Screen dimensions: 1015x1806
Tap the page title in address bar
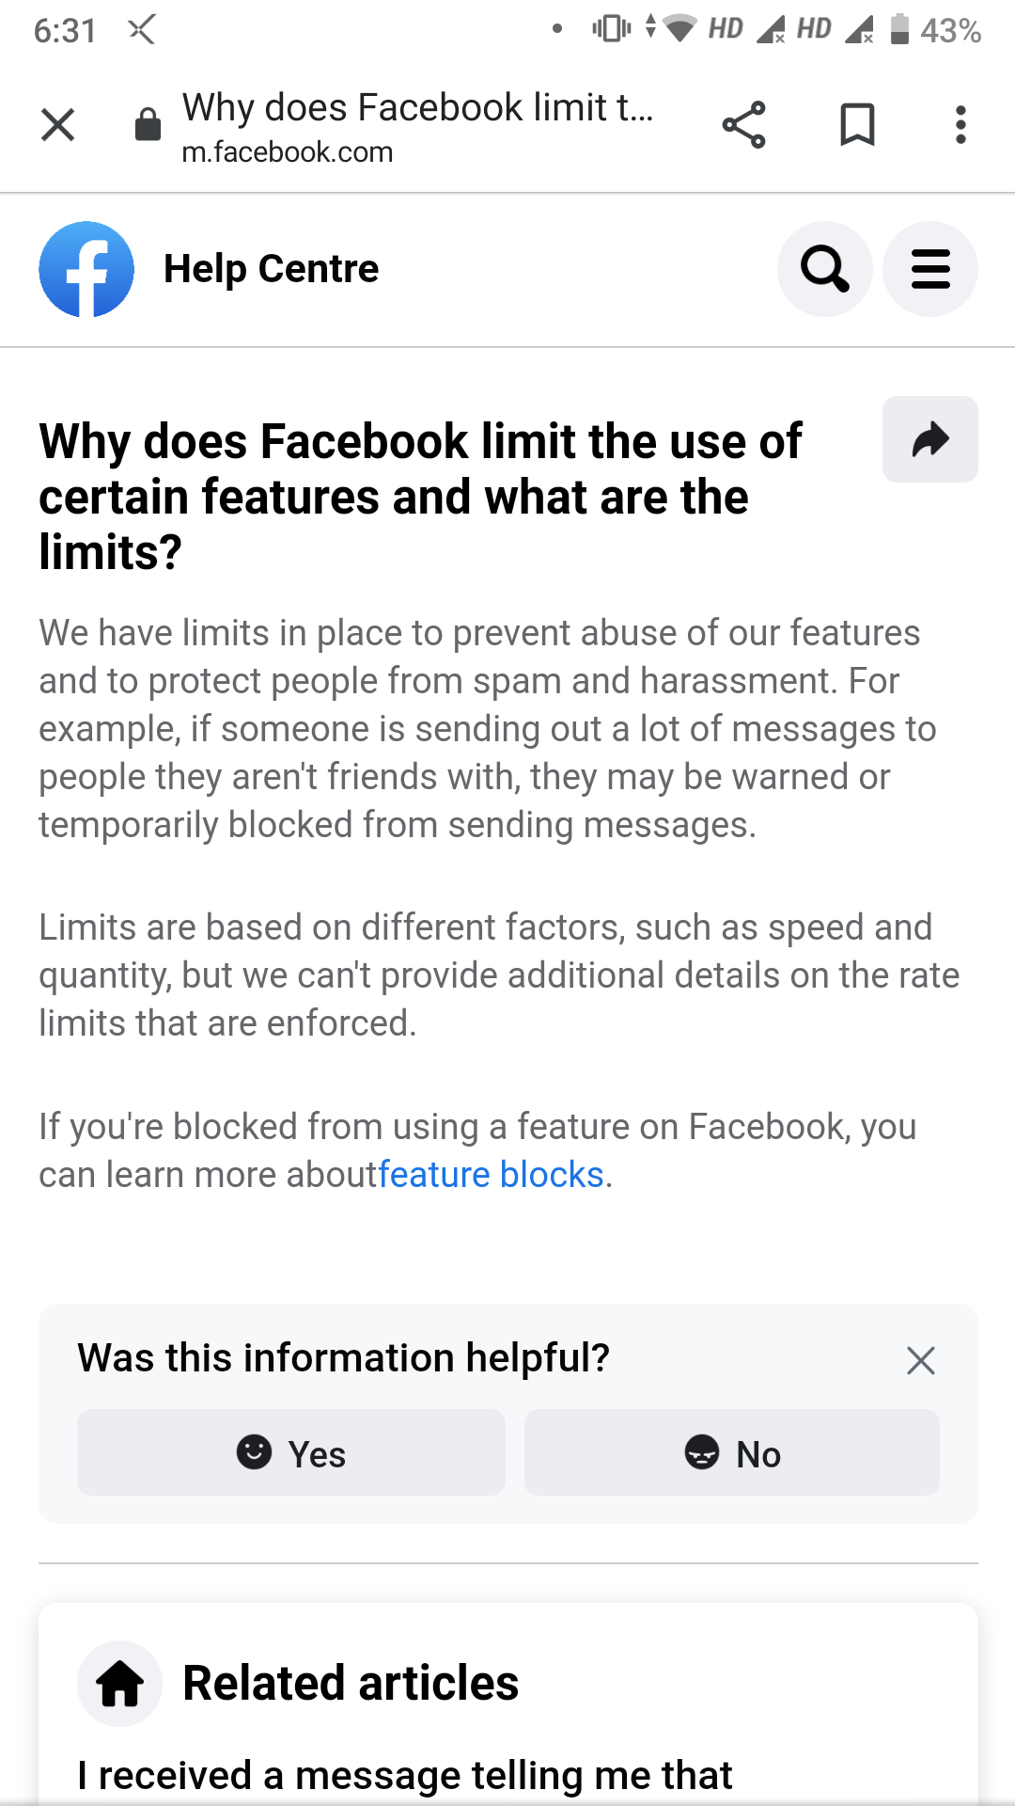coord(417,107)
